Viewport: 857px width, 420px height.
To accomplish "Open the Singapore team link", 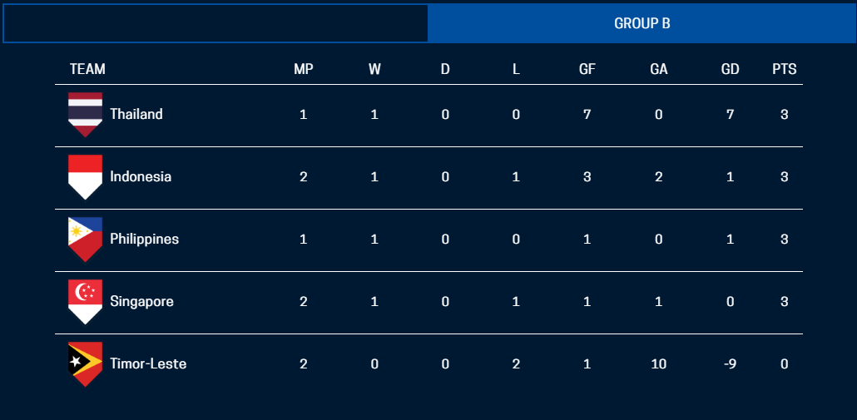I will 141,301.
